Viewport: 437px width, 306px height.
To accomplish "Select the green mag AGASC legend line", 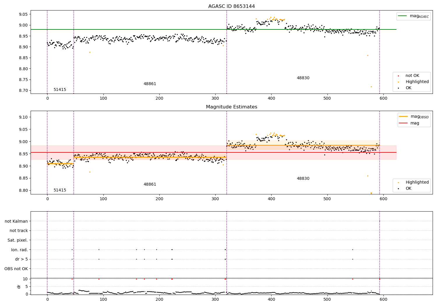I will point(403,16).
